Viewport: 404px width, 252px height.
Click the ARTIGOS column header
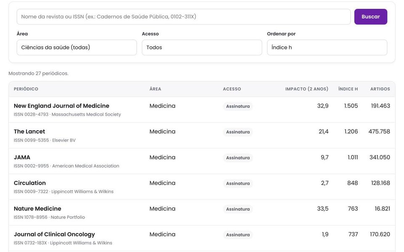pyautogui.click(x=380, y=89)
